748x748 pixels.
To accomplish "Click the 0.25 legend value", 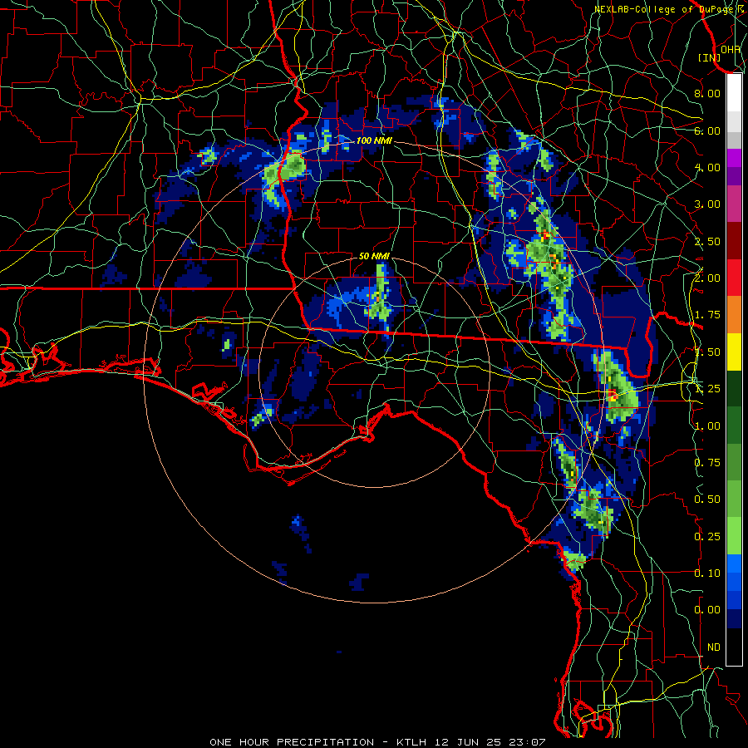I will 707,537.
